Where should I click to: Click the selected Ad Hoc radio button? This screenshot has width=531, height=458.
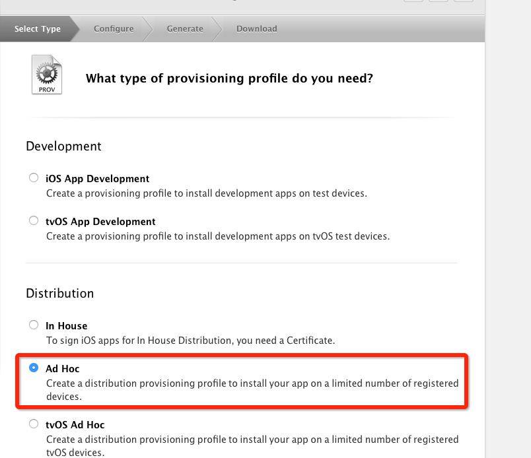(x=34, y=368)
